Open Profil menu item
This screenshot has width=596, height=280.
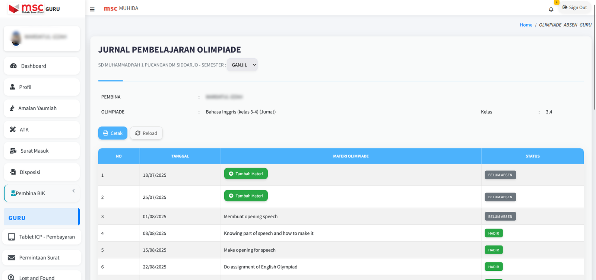click(42, 87)
